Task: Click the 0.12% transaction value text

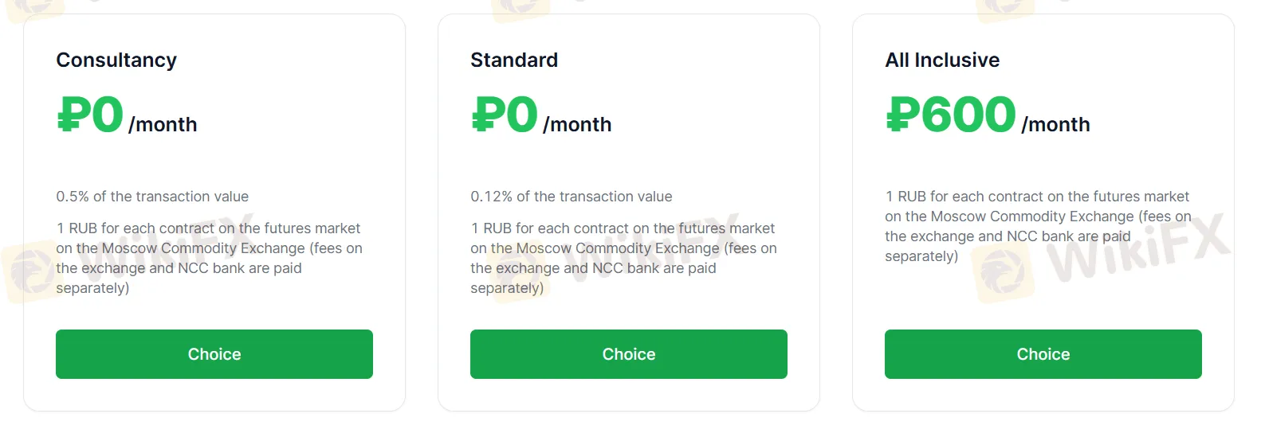Action: click(x=572, y=197)
